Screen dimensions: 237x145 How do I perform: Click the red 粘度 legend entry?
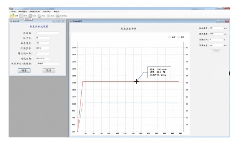pyautogui.click(x=172, y=37)
